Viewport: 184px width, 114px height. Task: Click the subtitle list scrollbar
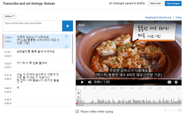pos(72,49)
